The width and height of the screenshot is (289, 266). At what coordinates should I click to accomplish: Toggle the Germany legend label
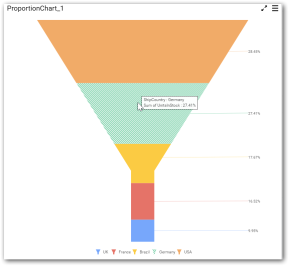click(167, 252)
